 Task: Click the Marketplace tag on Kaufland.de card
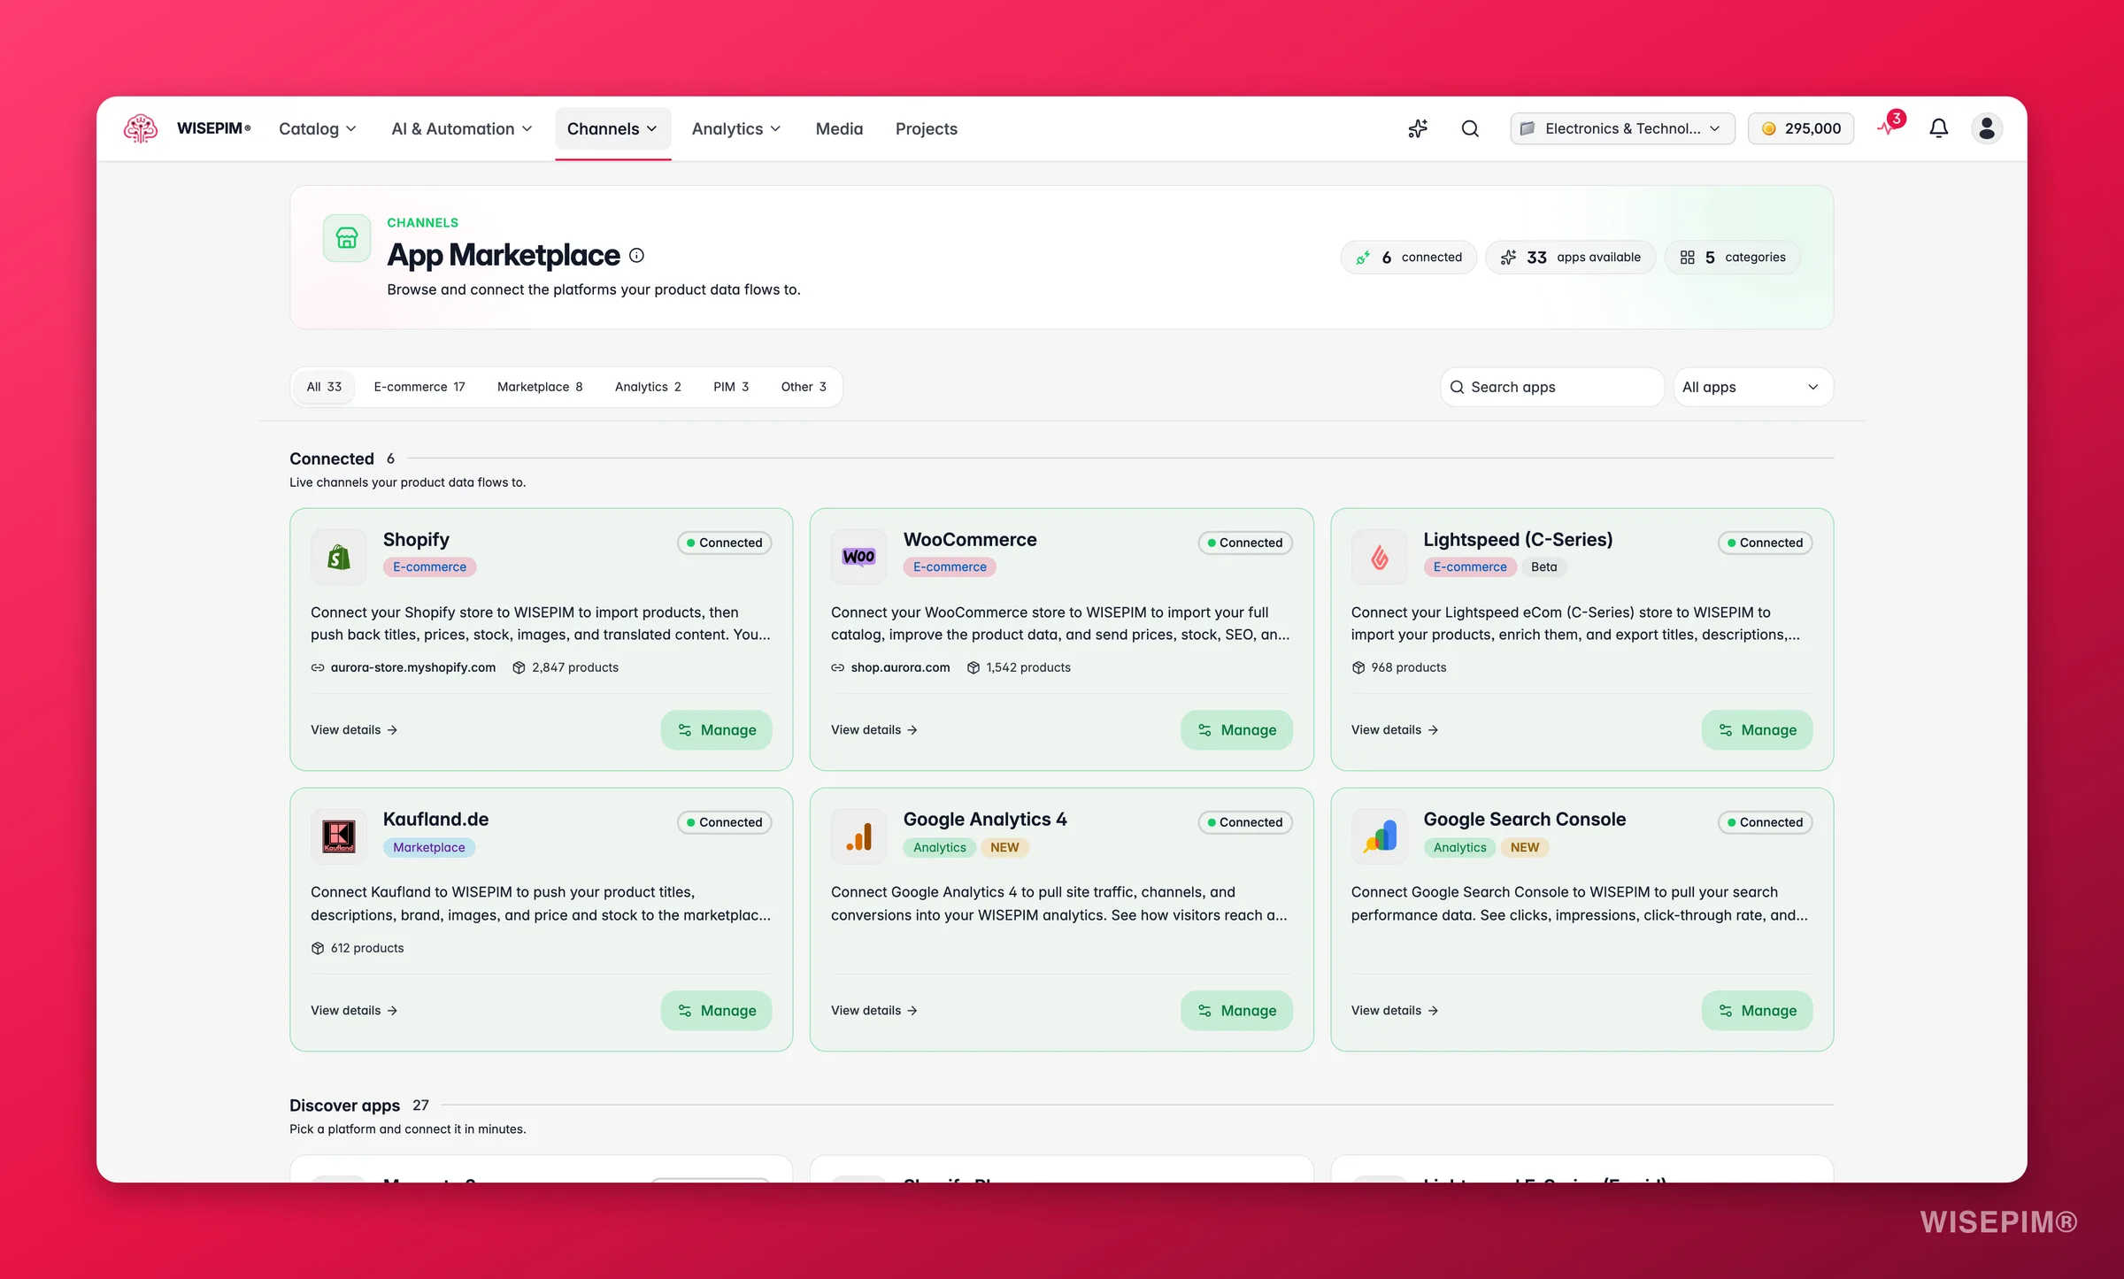click(x=429, y=848)
